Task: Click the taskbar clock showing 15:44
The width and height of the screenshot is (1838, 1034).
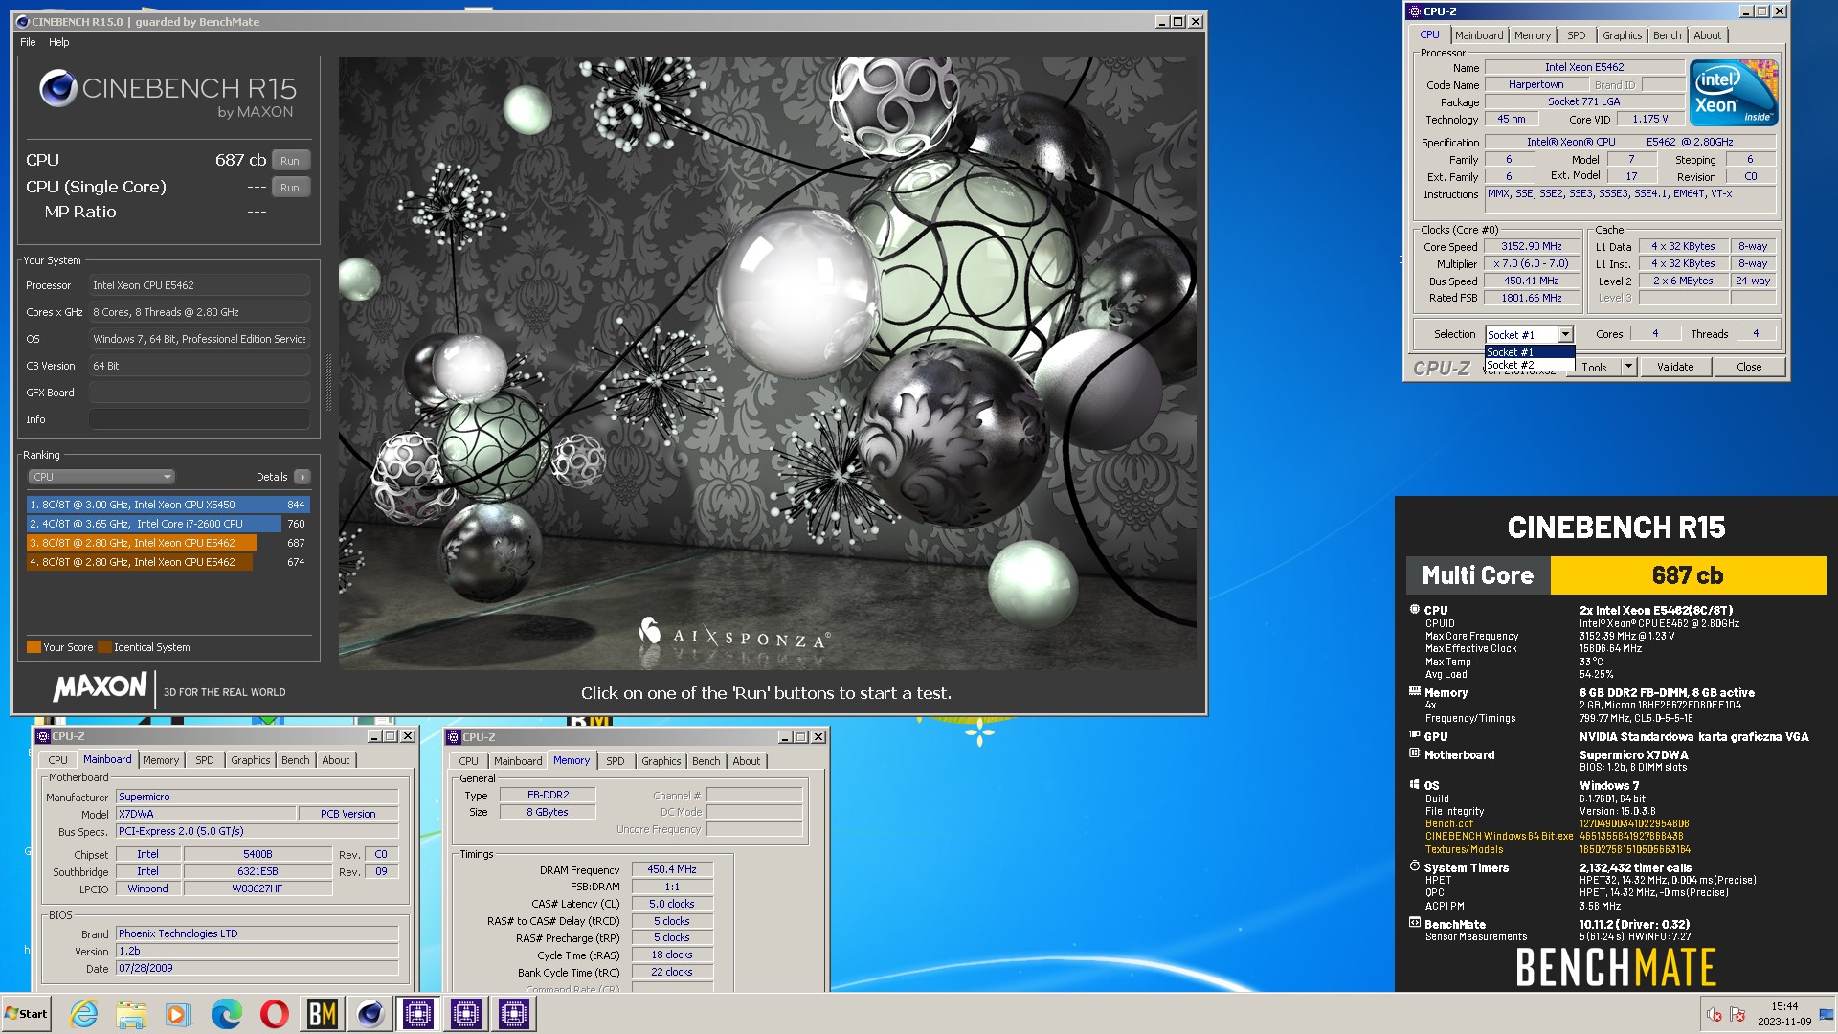Action: pos(1784,1014)
